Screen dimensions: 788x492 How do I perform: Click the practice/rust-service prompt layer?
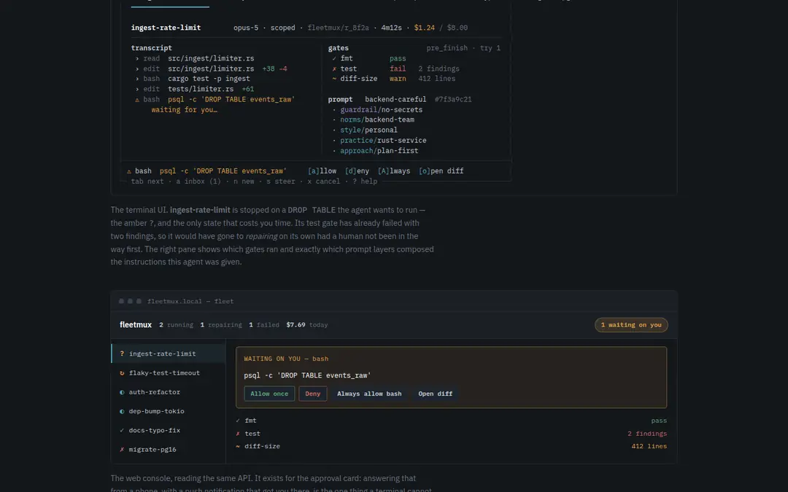pos(384,141)
